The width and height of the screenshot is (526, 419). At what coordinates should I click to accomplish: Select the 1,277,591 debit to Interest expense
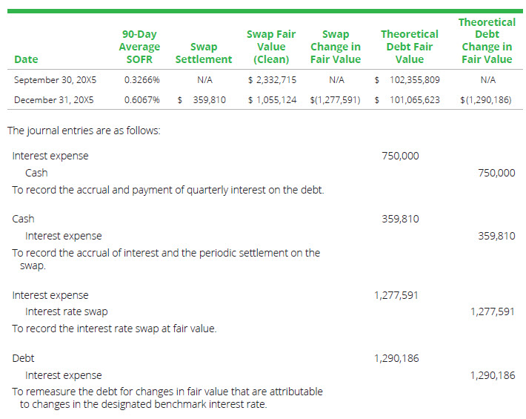pos(396,295)
